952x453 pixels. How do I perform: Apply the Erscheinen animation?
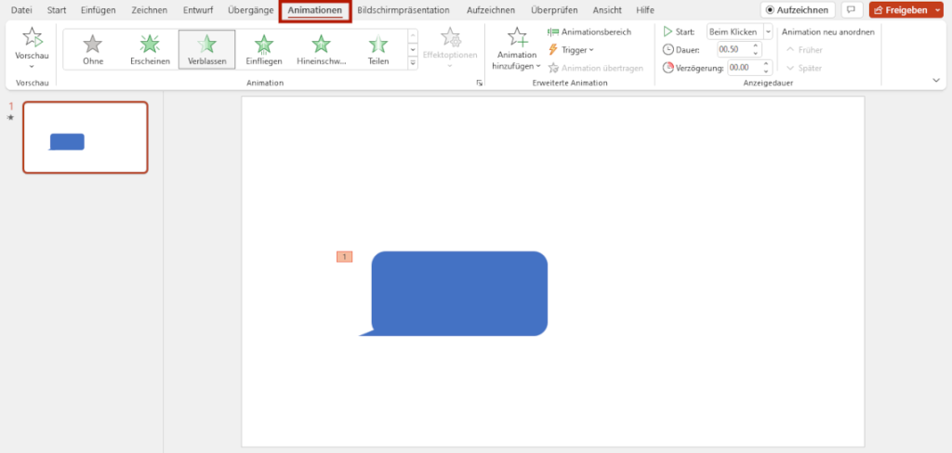[x=150, y=49]
